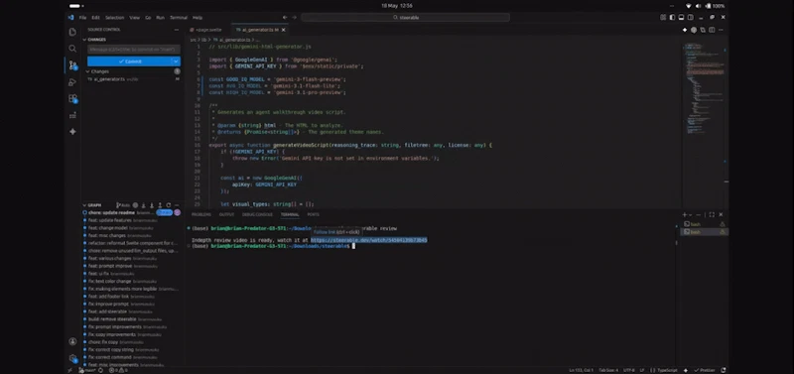Refresh the source control graph

click(169, 205)
